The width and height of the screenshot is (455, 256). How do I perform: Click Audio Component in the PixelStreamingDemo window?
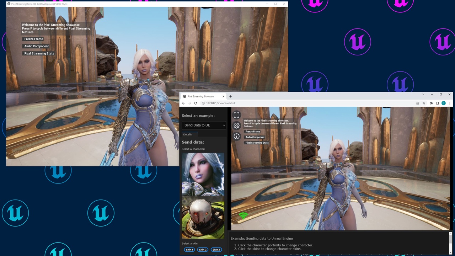coord(36,46)
